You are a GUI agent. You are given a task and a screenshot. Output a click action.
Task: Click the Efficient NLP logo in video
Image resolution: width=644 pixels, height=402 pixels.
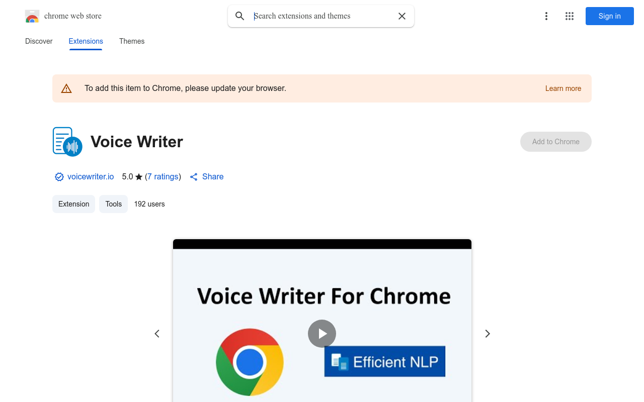[385, 361]
